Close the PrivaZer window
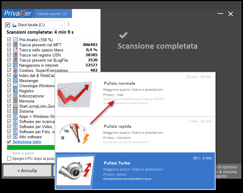 coord(231,14)
